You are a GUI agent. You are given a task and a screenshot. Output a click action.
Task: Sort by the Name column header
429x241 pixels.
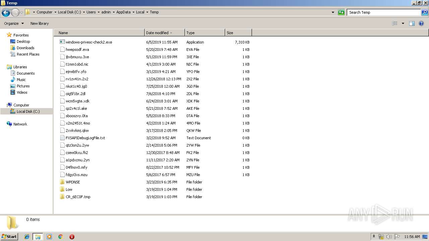[99, 33]
